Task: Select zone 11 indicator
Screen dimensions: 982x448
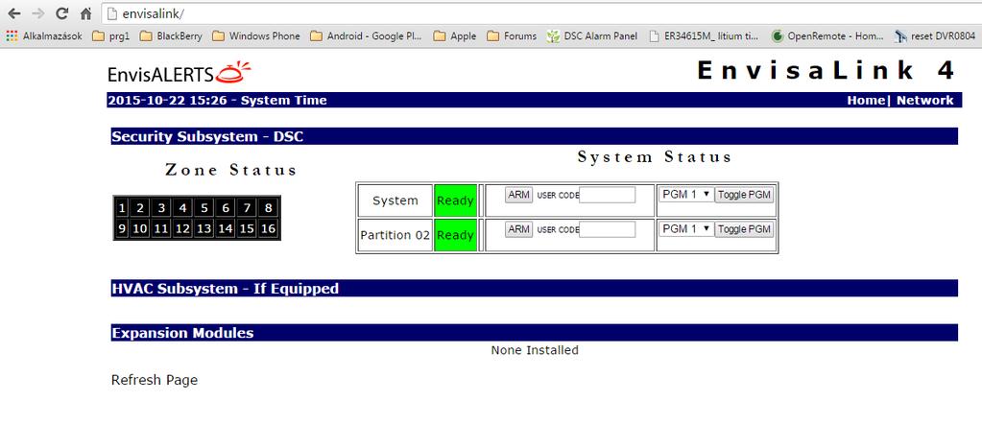Action: (161, 229)
